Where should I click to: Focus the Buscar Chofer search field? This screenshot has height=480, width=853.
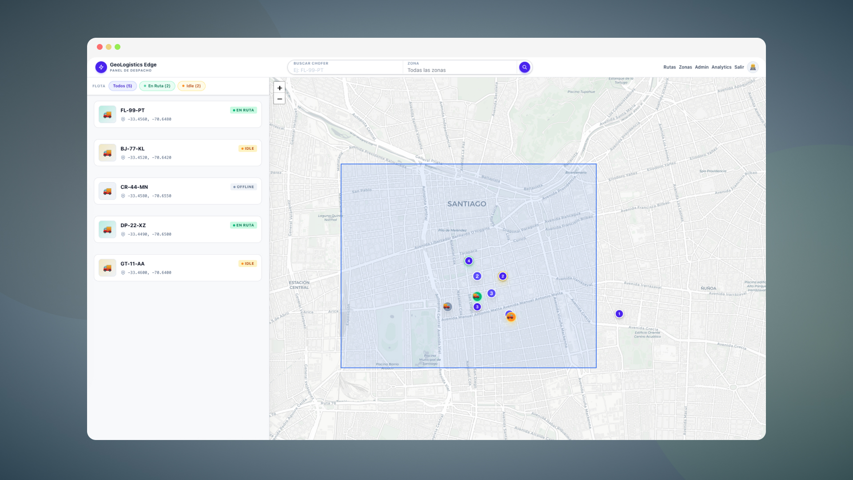pos(346,67)
